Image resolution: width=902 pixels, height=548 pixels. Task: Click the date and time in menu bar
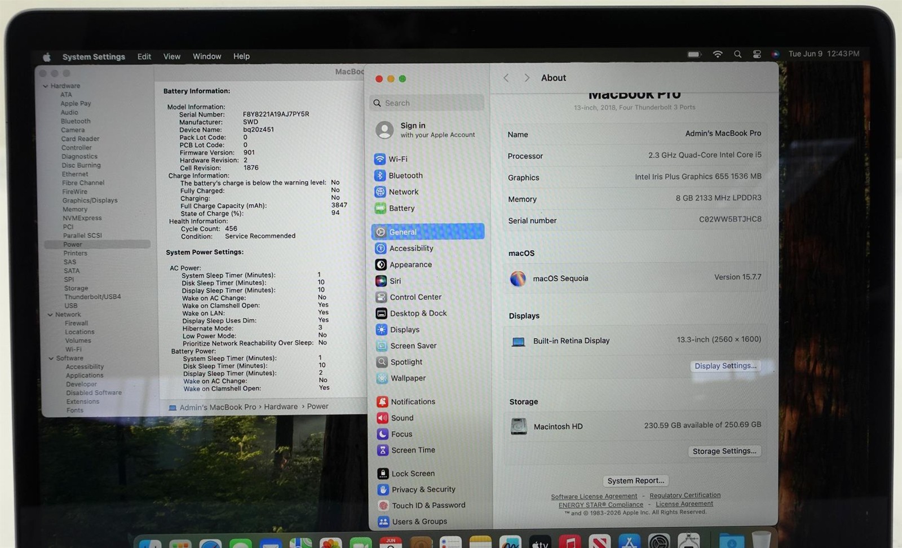point(824,54)
